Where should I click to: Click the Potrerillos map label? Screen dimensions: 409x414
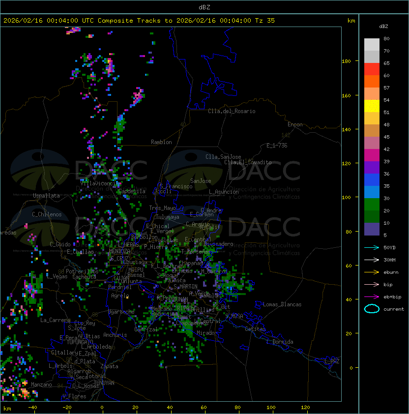coord(82,271)
